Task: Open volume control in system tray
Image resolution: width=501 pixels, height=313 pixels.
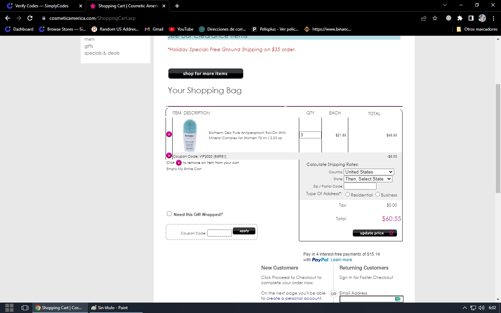Action: click(482, 308)
